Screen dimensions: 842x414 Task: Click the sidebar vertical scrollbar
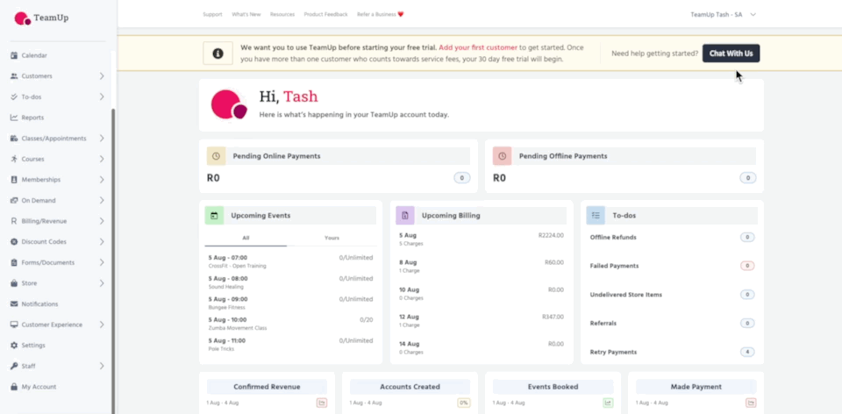click(x=113, y=254)
